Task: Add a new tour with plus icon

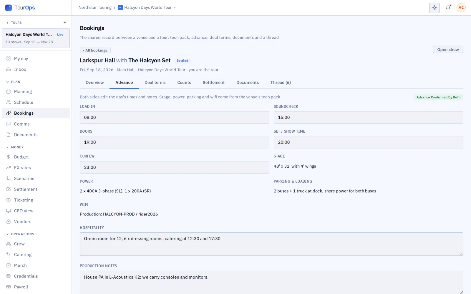Action: pyautogui.click(x=65, y=23)
